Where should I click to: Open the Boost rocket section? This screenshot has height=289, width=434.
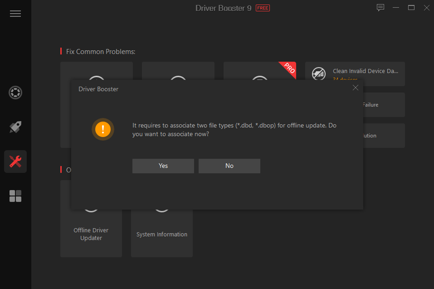coord(15,127)
